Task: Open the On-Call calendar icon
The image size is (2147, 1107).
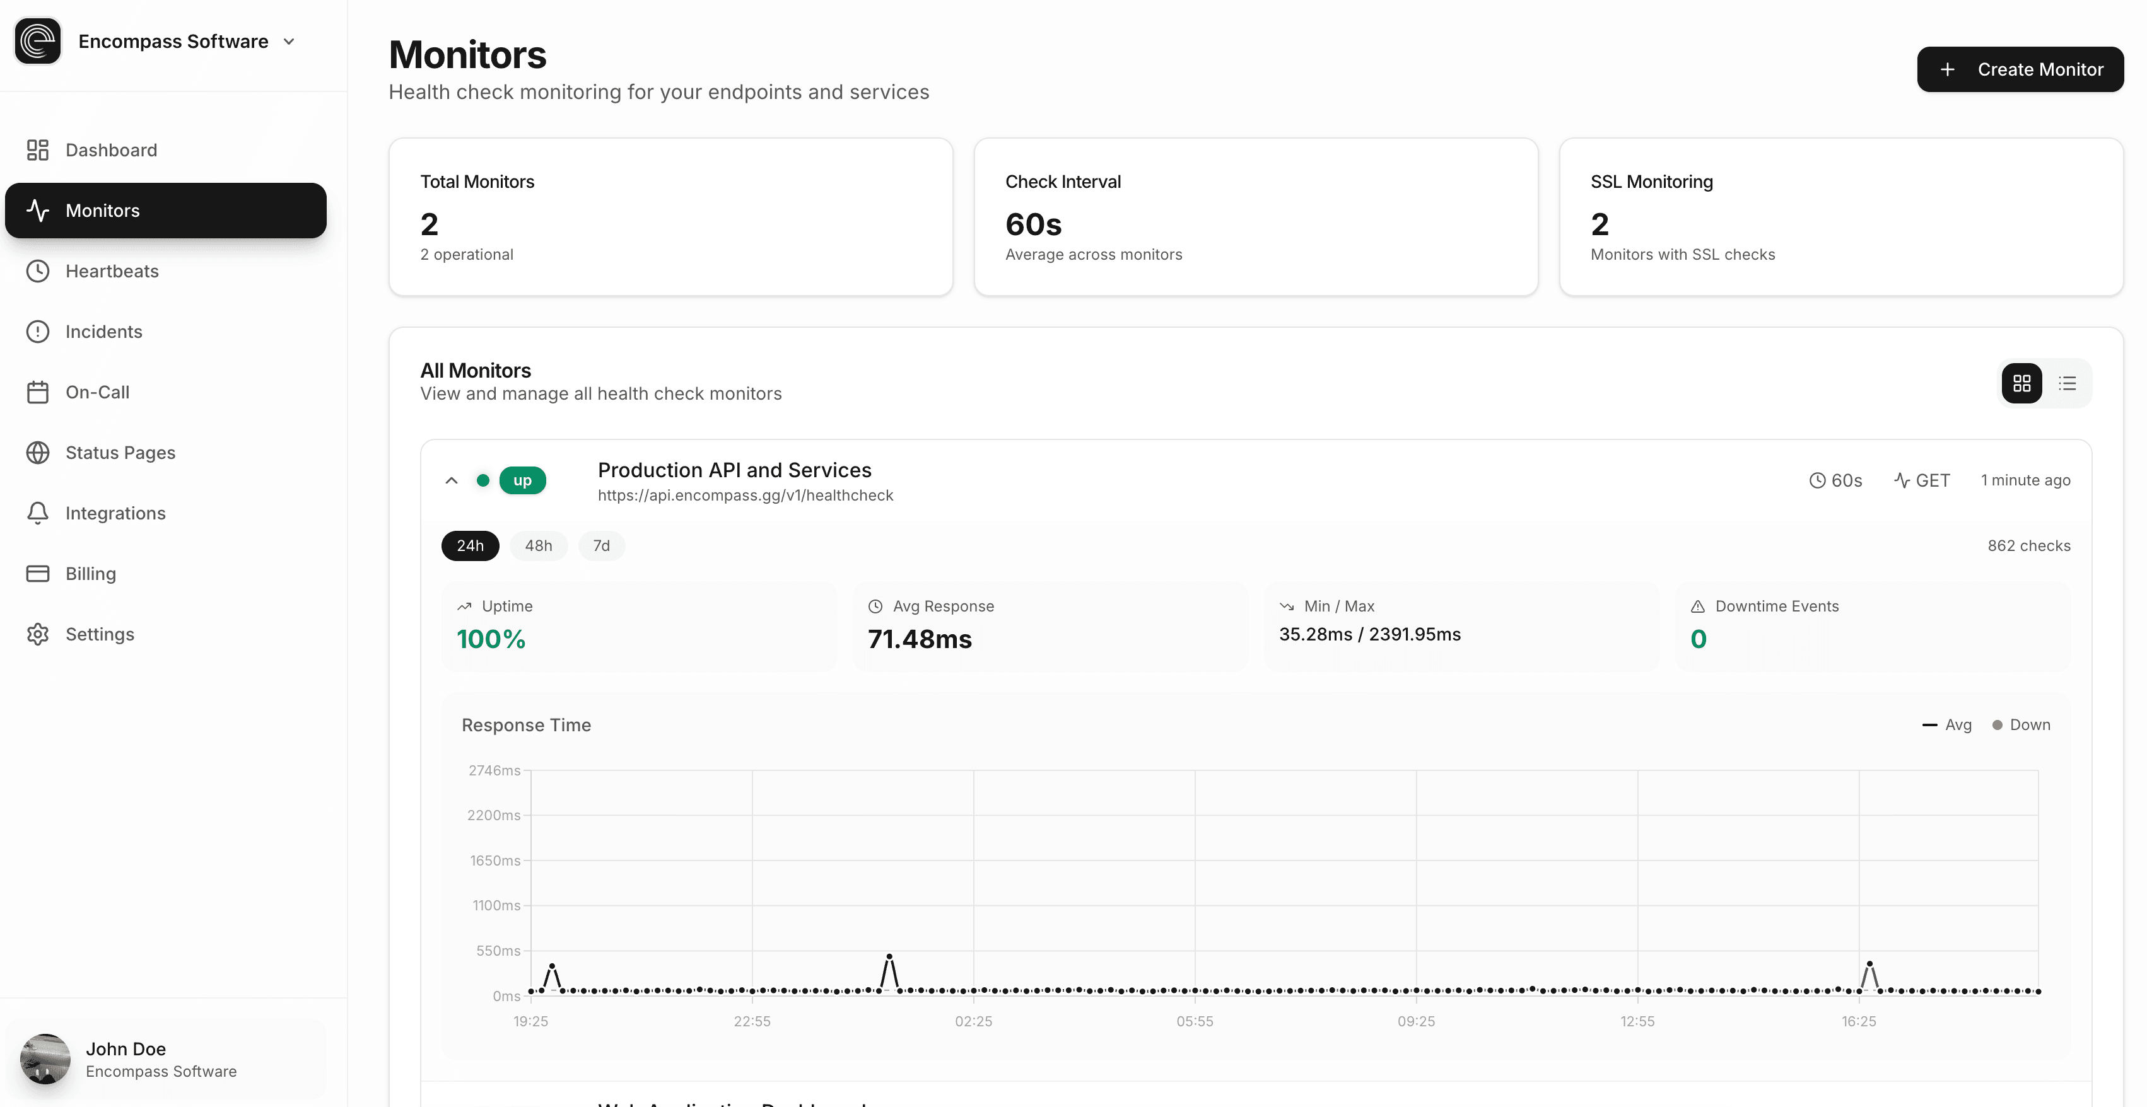Action: (38, 391)
